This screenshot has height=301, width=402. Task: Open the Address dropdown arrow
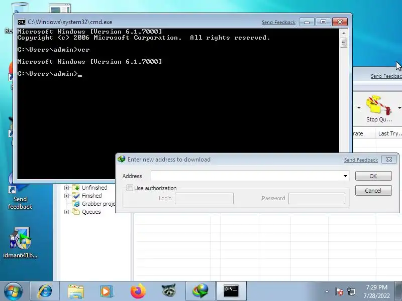[x=345, y=176]
